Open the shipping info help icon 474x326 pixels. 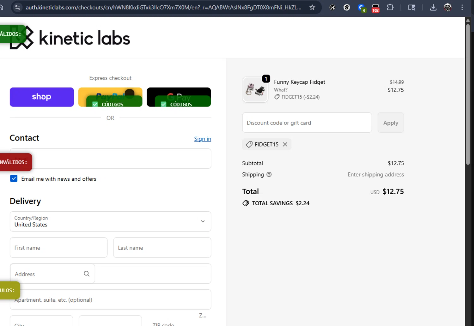click(269, 174)
